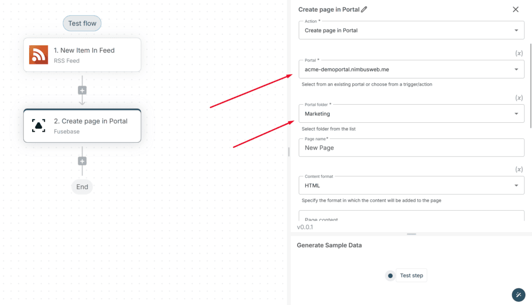Open the New Item In Feed step
The image size is (532, 305).
[82, 55]
